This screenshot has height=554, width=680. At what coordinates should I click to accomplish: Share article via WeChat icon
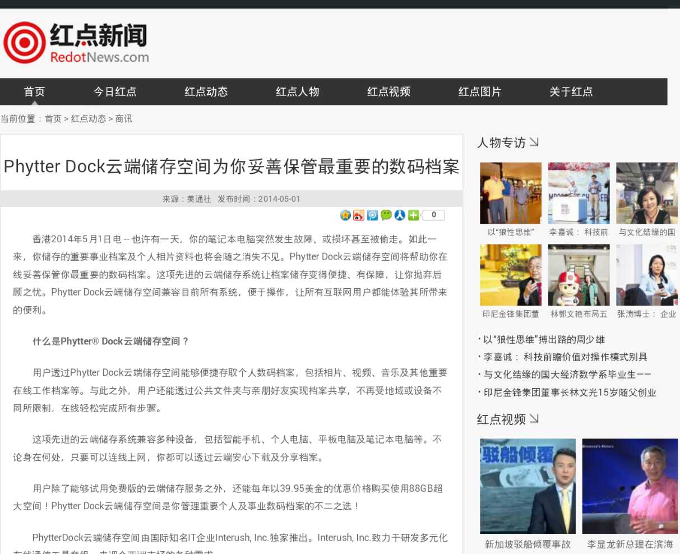coord(386,215)
